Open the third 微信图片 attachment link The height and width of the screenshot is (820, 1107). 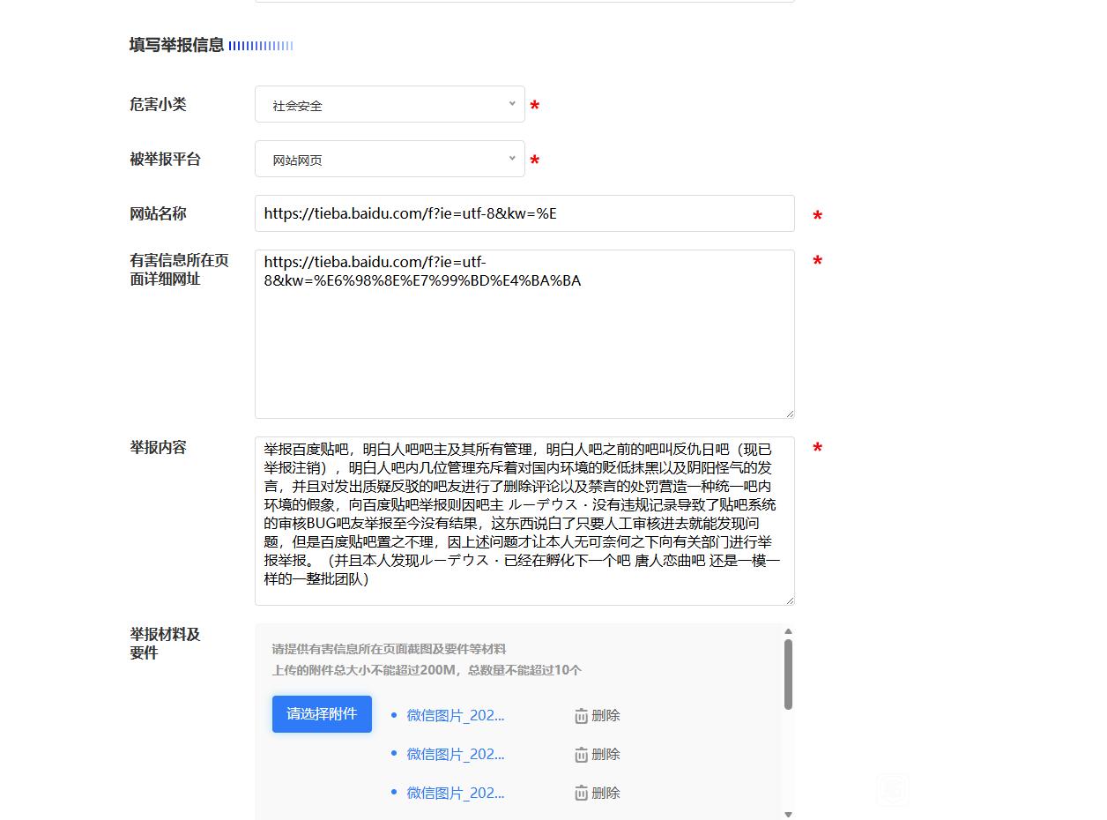point(455,794)
